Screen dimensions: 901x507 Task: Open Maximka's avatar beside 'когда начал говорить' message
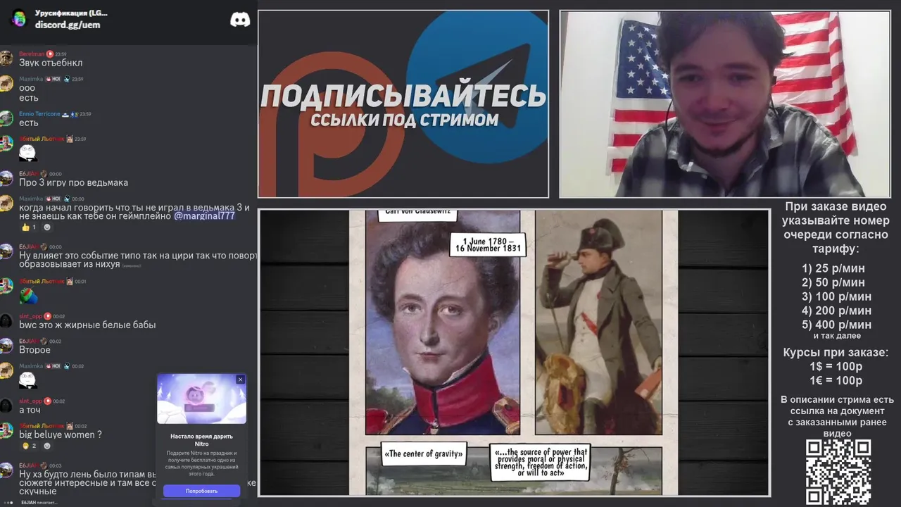(x=6, y=204)
